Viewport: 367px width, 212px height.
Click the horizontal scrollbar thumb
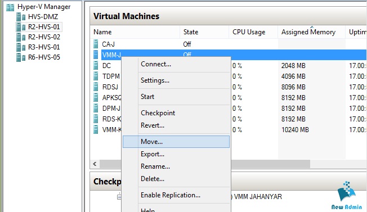pos(205,164)
